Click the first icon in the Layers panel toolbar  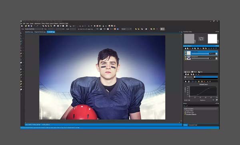[186, 48]
